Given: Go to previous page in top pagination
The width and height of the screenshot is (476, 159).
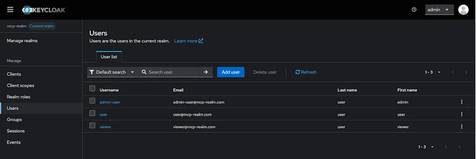Looking at the screenshot, I should [x=453, y=72].
